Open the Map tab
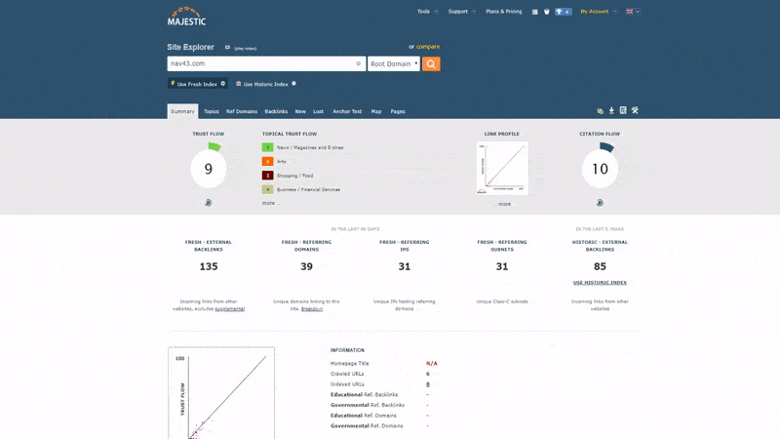 [376, 111]
